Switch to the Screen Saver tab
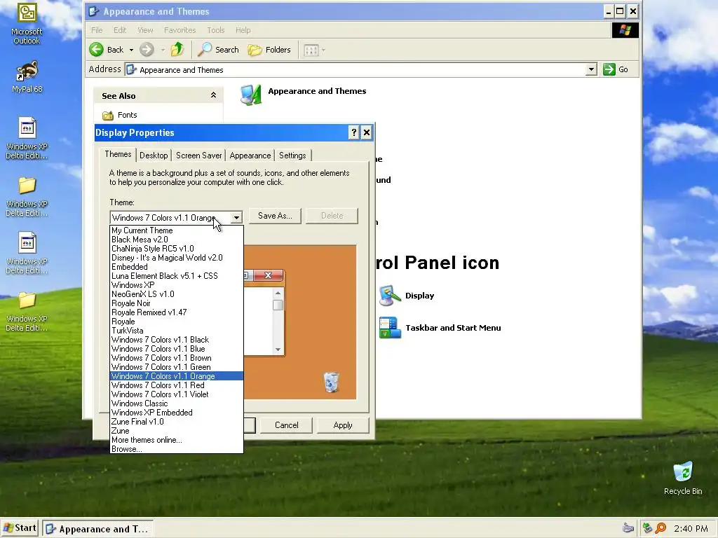 click(x=198, y=156)
